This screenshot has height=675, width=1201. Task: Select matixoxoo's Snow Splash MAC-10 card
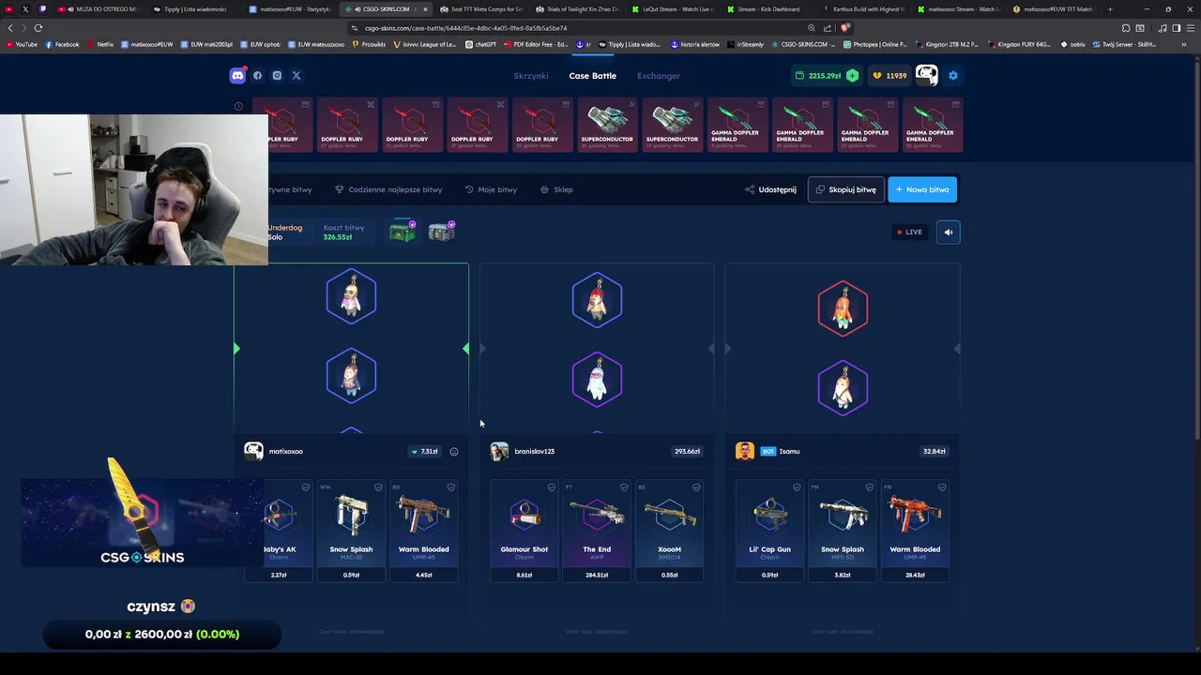[351, 531]
